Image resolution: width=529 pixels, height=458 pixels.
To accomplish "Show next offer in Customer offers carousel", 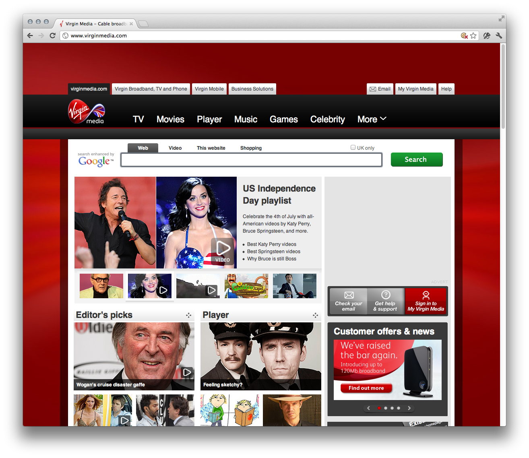I will pos(409,408).
